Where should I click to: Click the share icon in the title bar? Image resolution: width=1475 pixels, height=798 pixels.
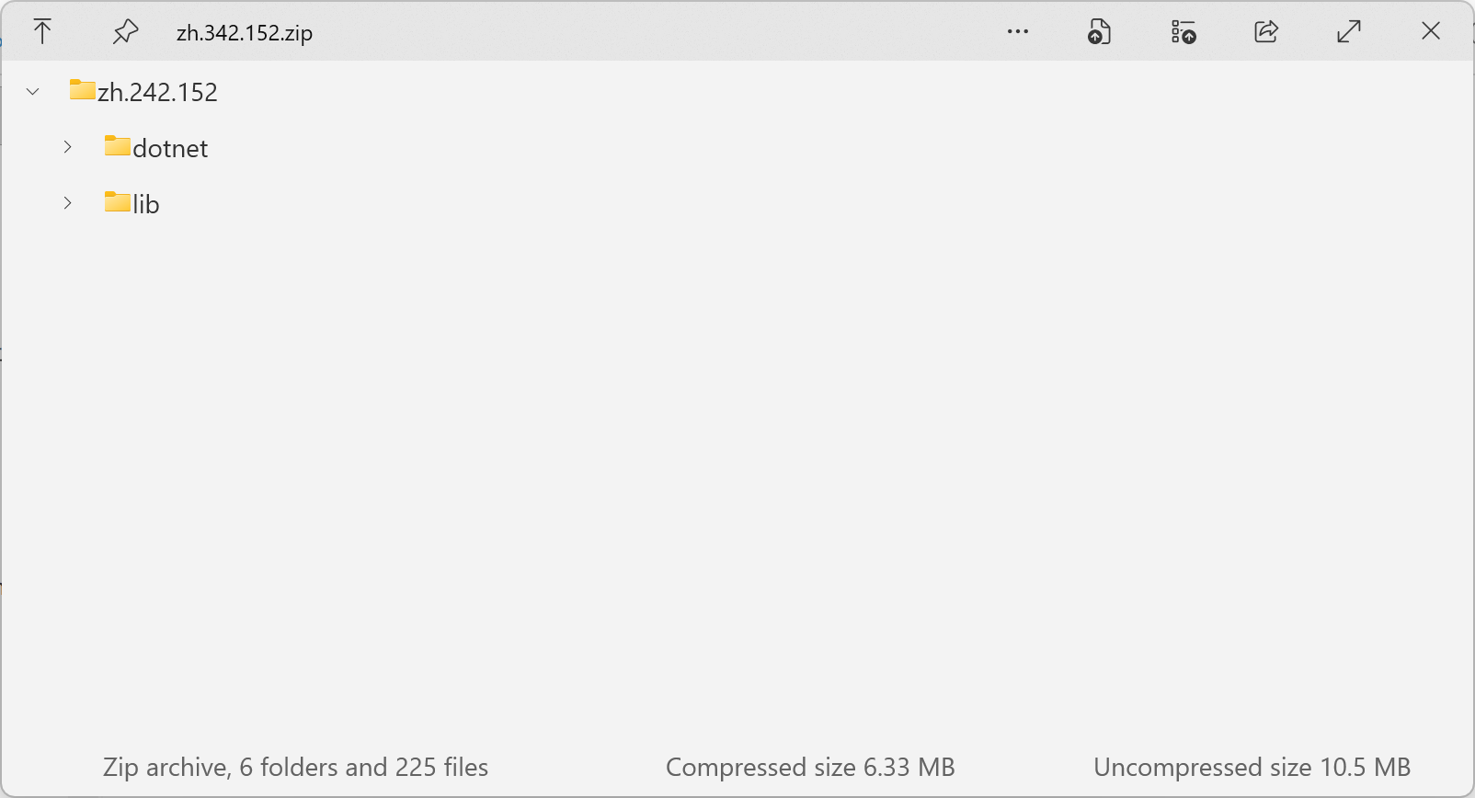(x=1266, y=31)
